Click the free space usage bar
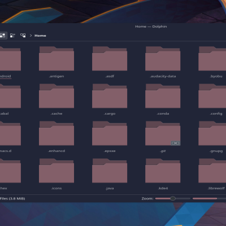 point(209,198)
